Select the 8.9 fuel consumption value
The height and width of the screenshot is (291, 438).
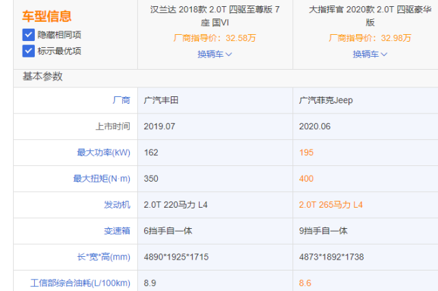pyautogui.click(x=150, y=283)
